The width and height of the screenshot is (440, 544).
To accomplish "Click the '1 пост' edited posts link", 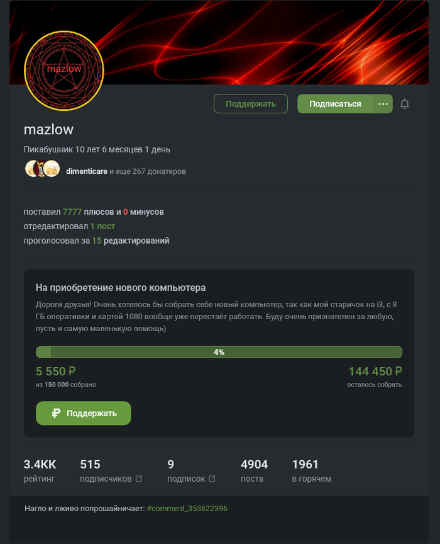I will coord(102,226).
